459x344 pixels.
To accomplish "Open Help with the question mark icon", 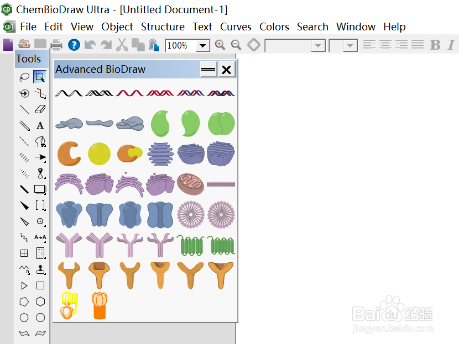I will pyautogui.click(x=74, y=45).
